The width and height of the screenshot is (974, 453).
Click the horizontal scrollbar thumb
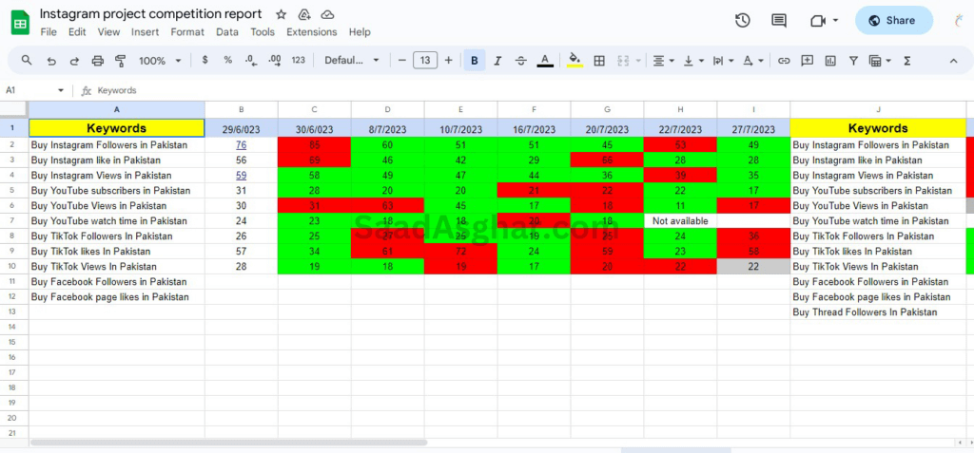tap(228, 443)
